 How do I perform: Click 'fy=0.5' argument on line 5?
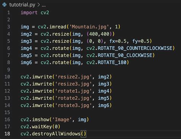[x=141, y=41]
